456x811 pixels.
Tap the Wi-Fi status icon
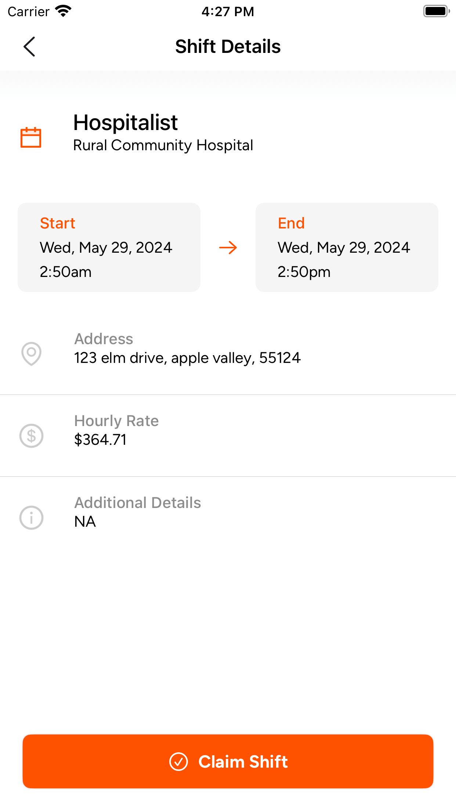[63, 11]
